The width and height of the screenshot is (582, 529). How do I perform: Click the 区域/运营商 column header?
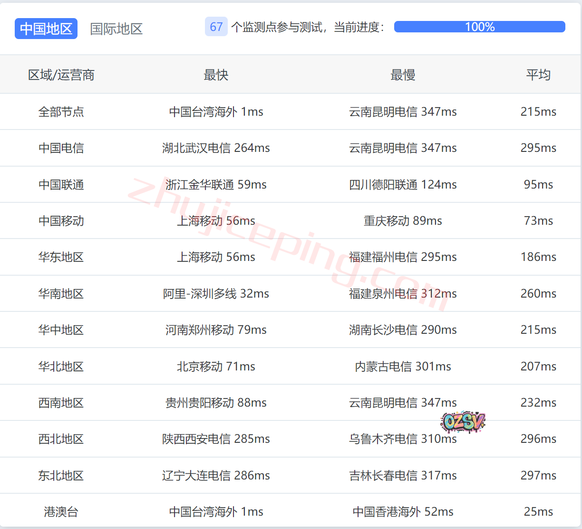[x=61, y=75]
